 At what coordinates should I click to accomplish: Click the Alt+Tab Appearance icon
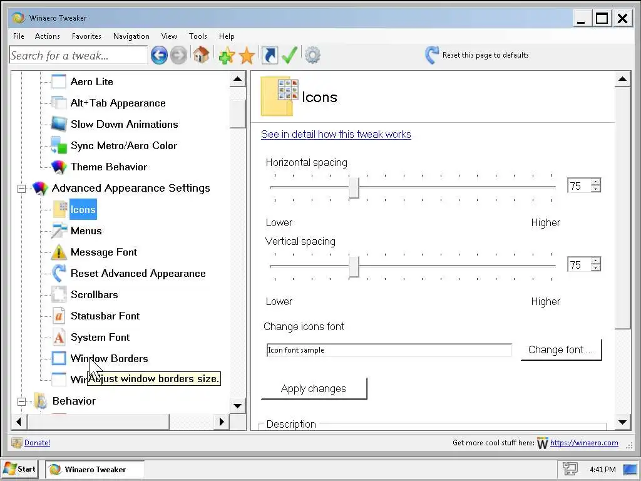click(58, 103)
